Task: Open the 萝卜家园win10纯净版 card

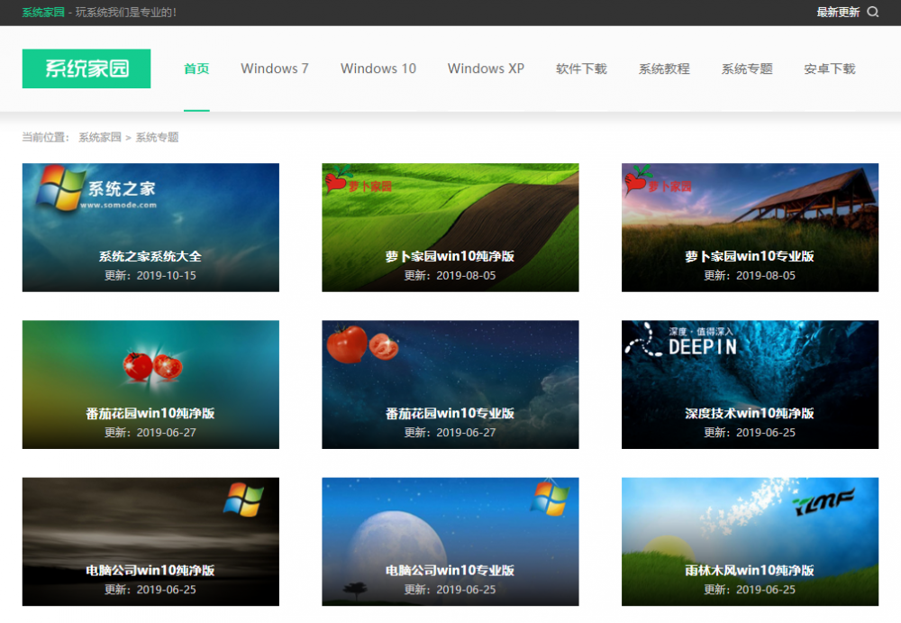Action: pyautogui.click(x=450, y=227)
